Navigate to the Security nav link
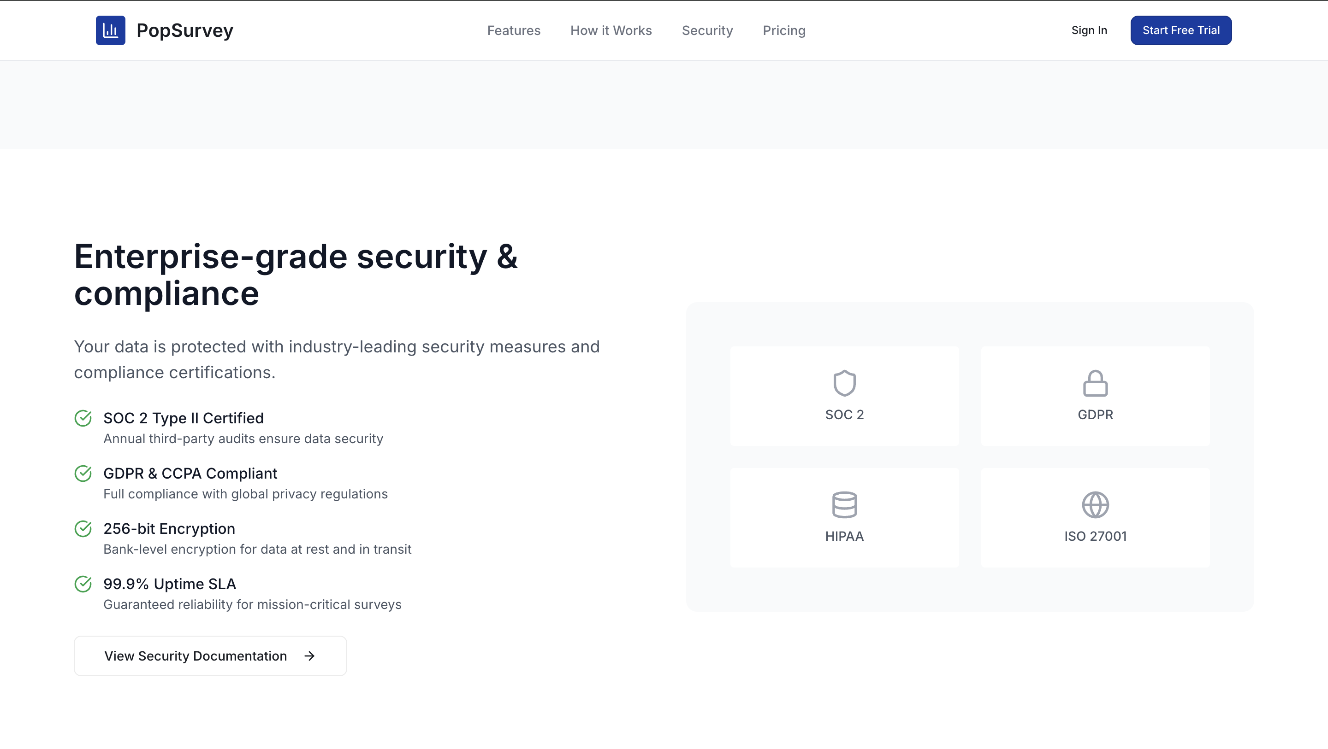This screenshot has width=1328, height=749. (x=707, y=30)
